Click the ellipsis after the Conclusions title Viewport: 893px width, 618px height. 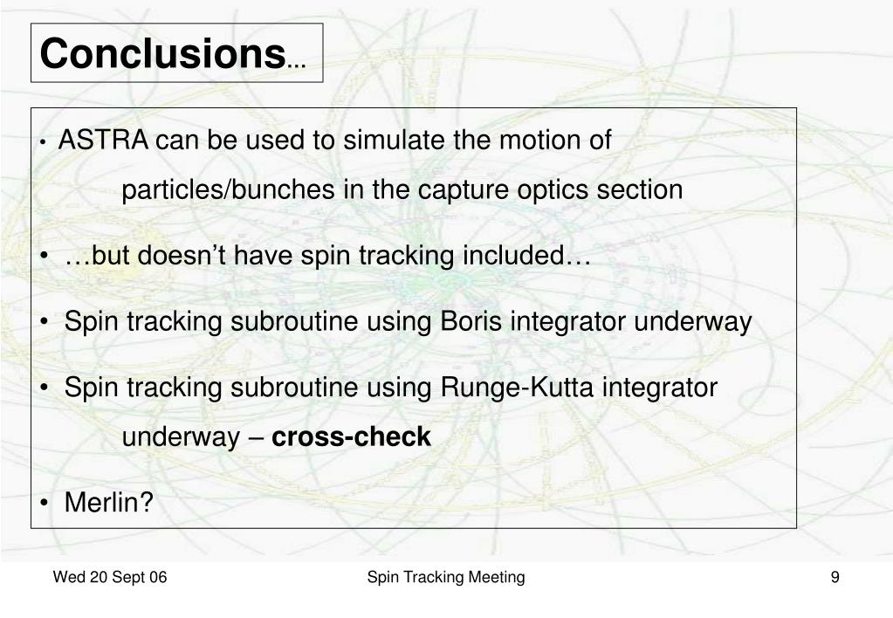click(x=297, y=65)
